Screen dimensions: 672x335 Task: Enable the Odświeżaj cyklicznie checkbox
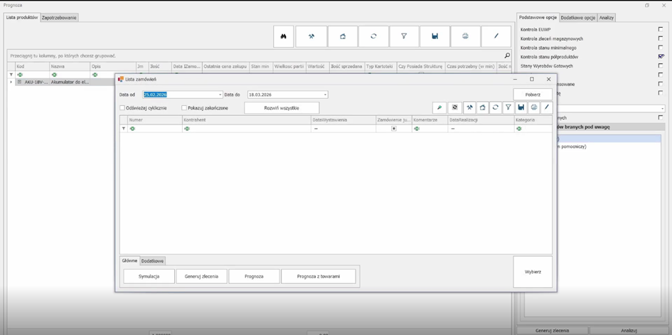coord(122,108)
